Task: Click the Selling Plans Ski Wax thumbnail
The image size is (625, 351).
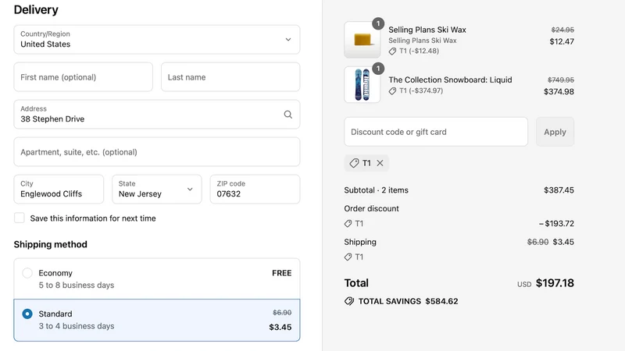Action: [x=362, y=40]
